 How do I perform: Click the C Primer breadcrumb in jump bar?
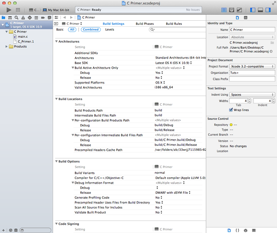click(x=86, y=17)
